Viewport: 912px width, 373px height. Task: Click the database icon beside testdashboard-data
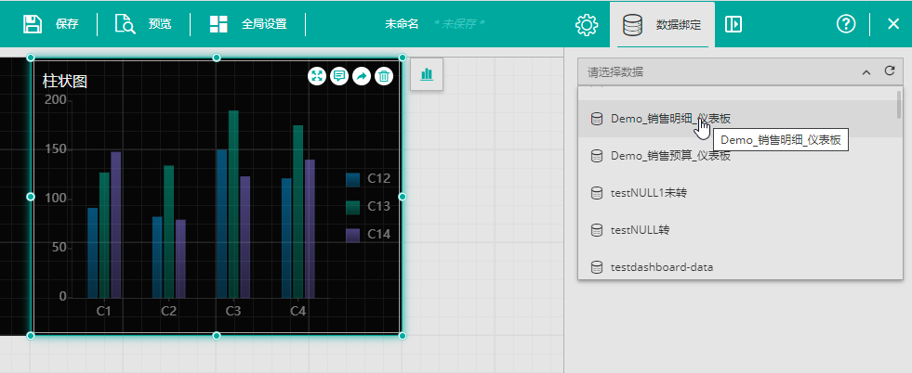[x=596, y=267]
